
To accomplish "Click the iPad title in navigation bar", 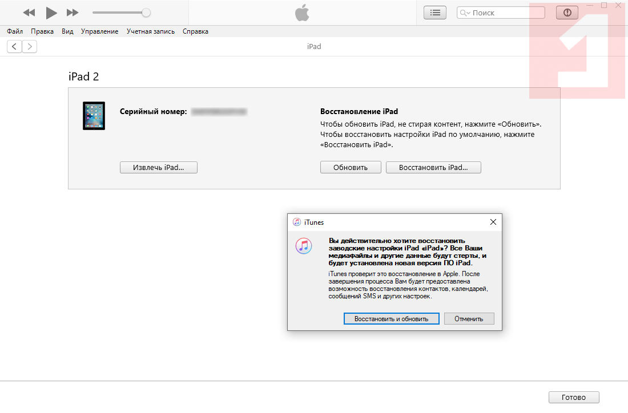I will tap(314, 46).
